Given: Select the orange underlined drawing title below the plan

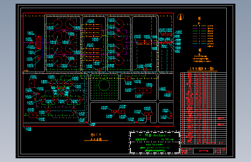Looking at the screenshot, I should [96, 137].
